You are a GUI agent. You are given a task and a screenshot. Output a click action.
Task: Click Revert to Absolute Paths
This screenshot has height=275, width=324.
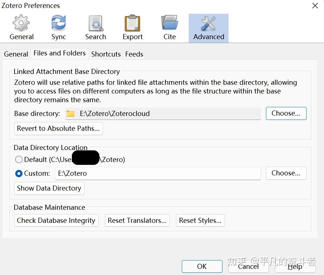58,129
